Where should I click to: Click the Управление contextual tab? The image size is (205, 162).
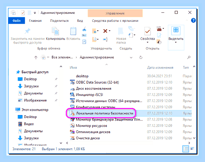pos(115,13)
